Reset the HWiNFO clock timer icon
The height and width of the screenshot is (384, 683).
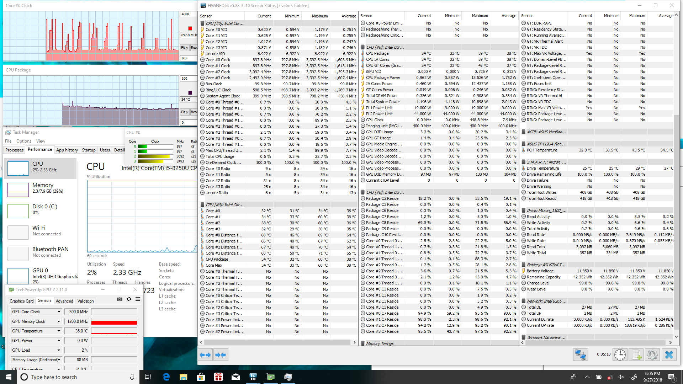(x=620, y=355)
